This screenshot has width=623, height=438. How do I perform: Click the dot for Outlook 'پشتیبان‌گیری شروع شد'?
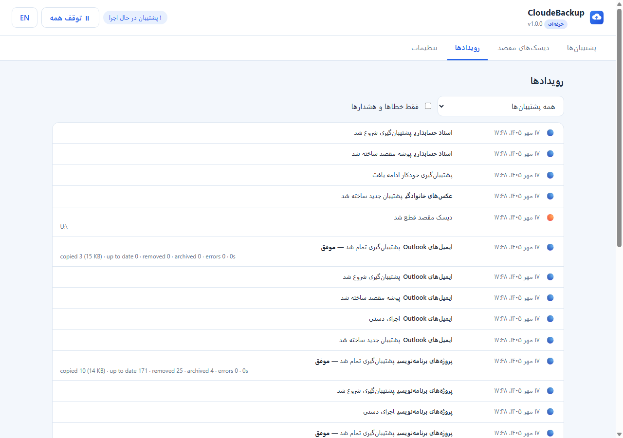click(x=550, y=277)
